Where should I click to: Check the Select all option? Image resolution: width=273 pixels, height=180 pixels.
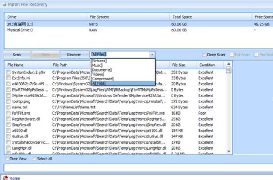tap(34, 159)
